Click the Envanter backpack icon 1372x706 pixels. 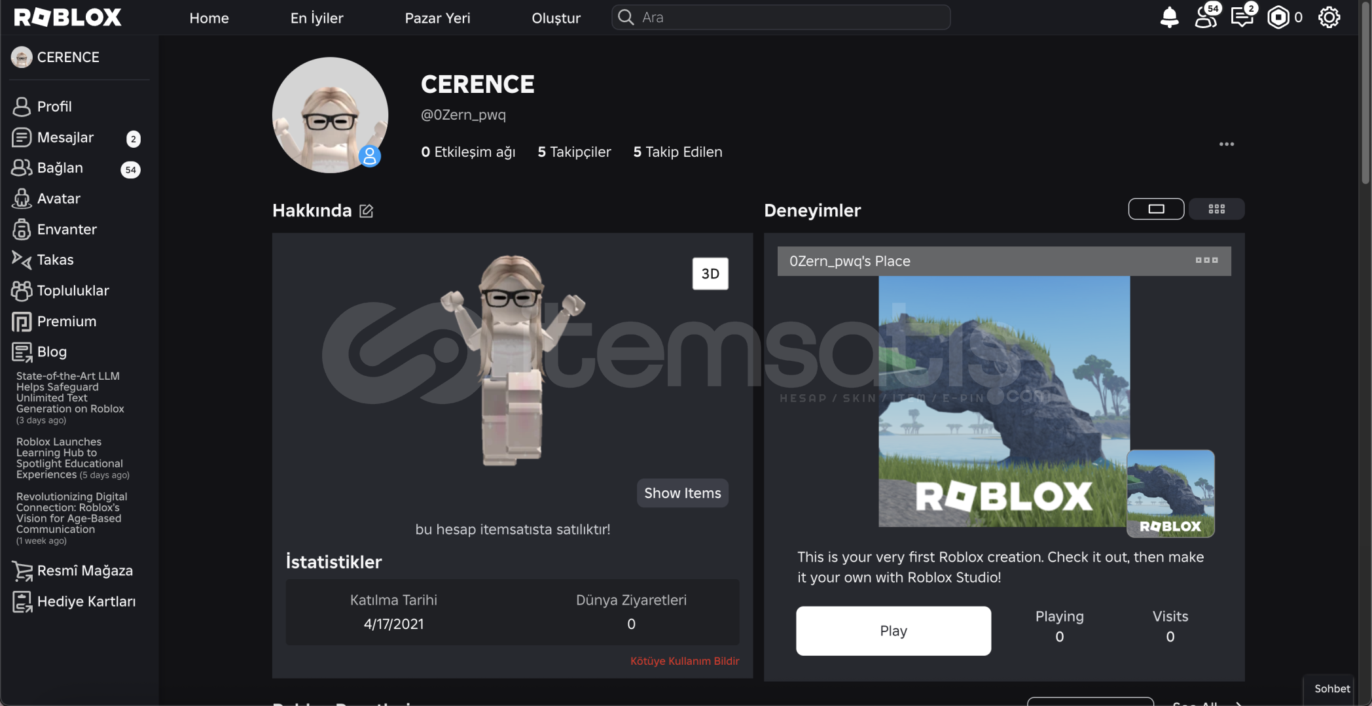tap(22, 229)
